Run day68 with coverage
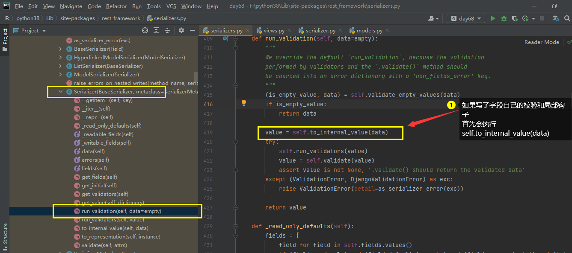572x253 pixels. pyautogui.click(x=514, y=18)
